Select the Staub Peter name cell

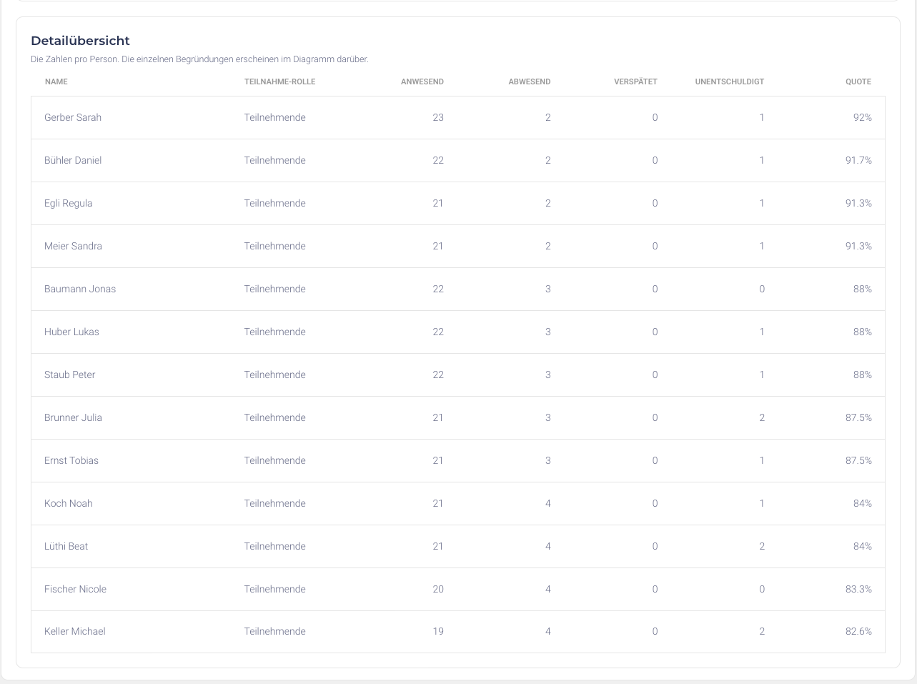point(69,375)
